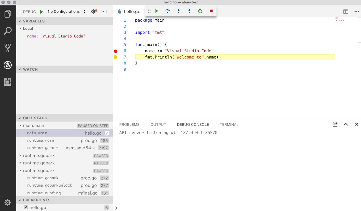
Task: Click the drag handle of debug toolbar
Action: (149, 11)
